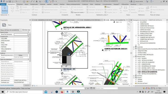Close the E-05 - DETALLE DE ELEMENTOS view tab
168x94 pixels.
click(127, 20)
